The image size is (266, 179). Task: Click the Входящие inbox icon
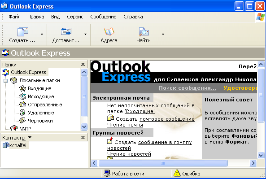tap(22, 88)
